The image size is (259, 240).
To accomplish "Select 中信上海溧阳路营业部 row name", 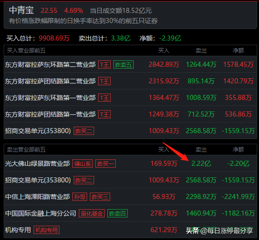I will 37,197.
